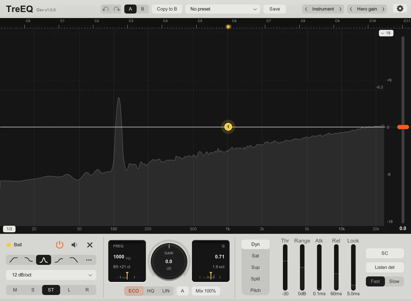
Task: Click the Thr threshold slider
Action: pyautogui.click(x=285, y=267)
